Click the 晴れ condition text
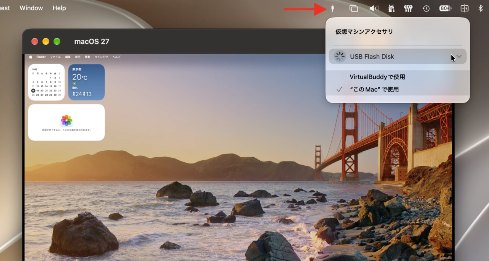Screen dimensions: 489x261 [75, 87]
